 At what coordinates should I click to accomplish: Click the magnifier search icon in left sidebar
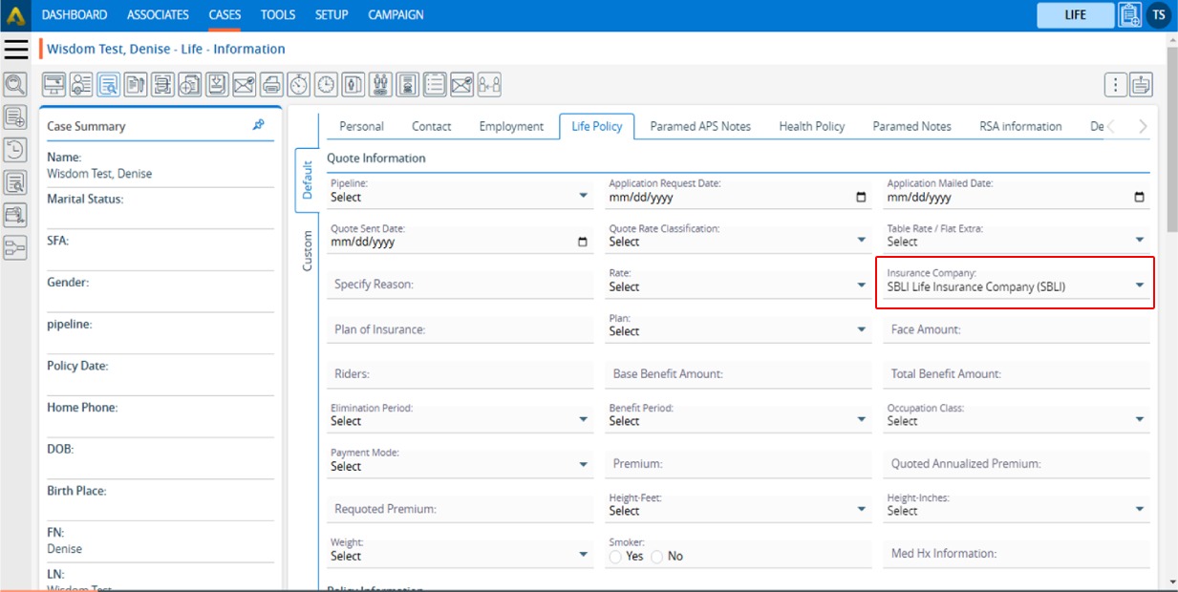(x=15, y=85)
